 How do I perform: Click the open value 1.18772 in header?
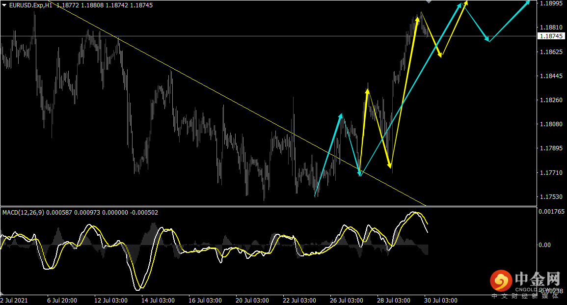(68, 5)
